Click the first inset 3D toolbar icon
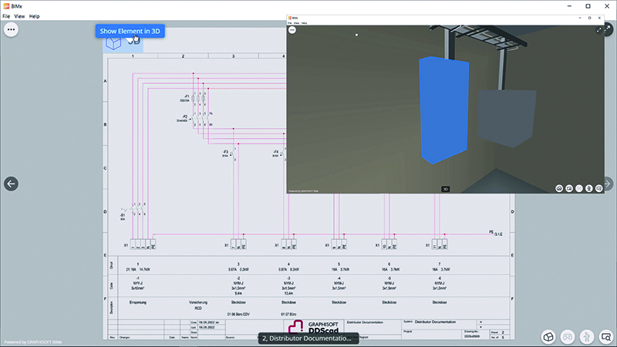Viewport: 617px width, 347px height. click(x=558, y=187)
